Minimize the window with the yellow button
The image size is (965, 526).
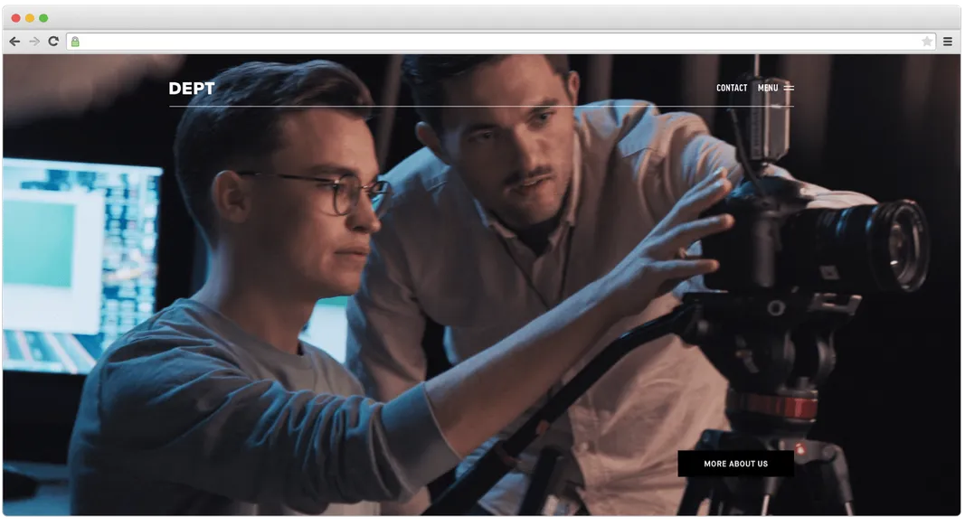(30, 18)
